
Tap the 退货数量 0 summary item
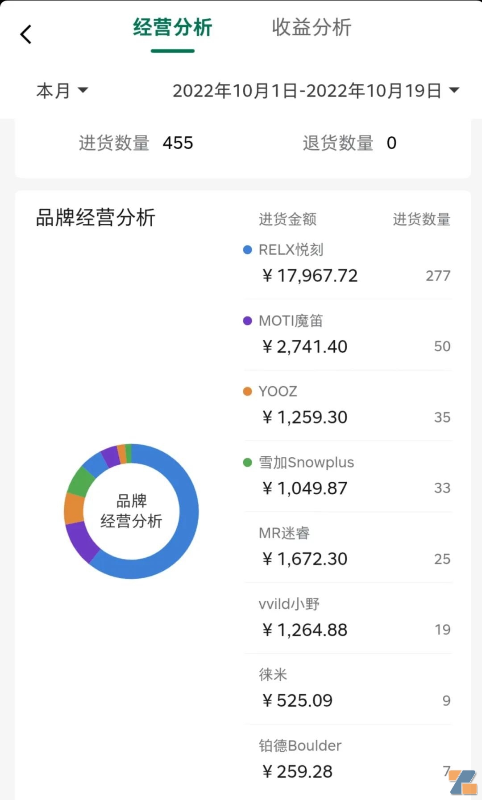(x=349, y=143)
